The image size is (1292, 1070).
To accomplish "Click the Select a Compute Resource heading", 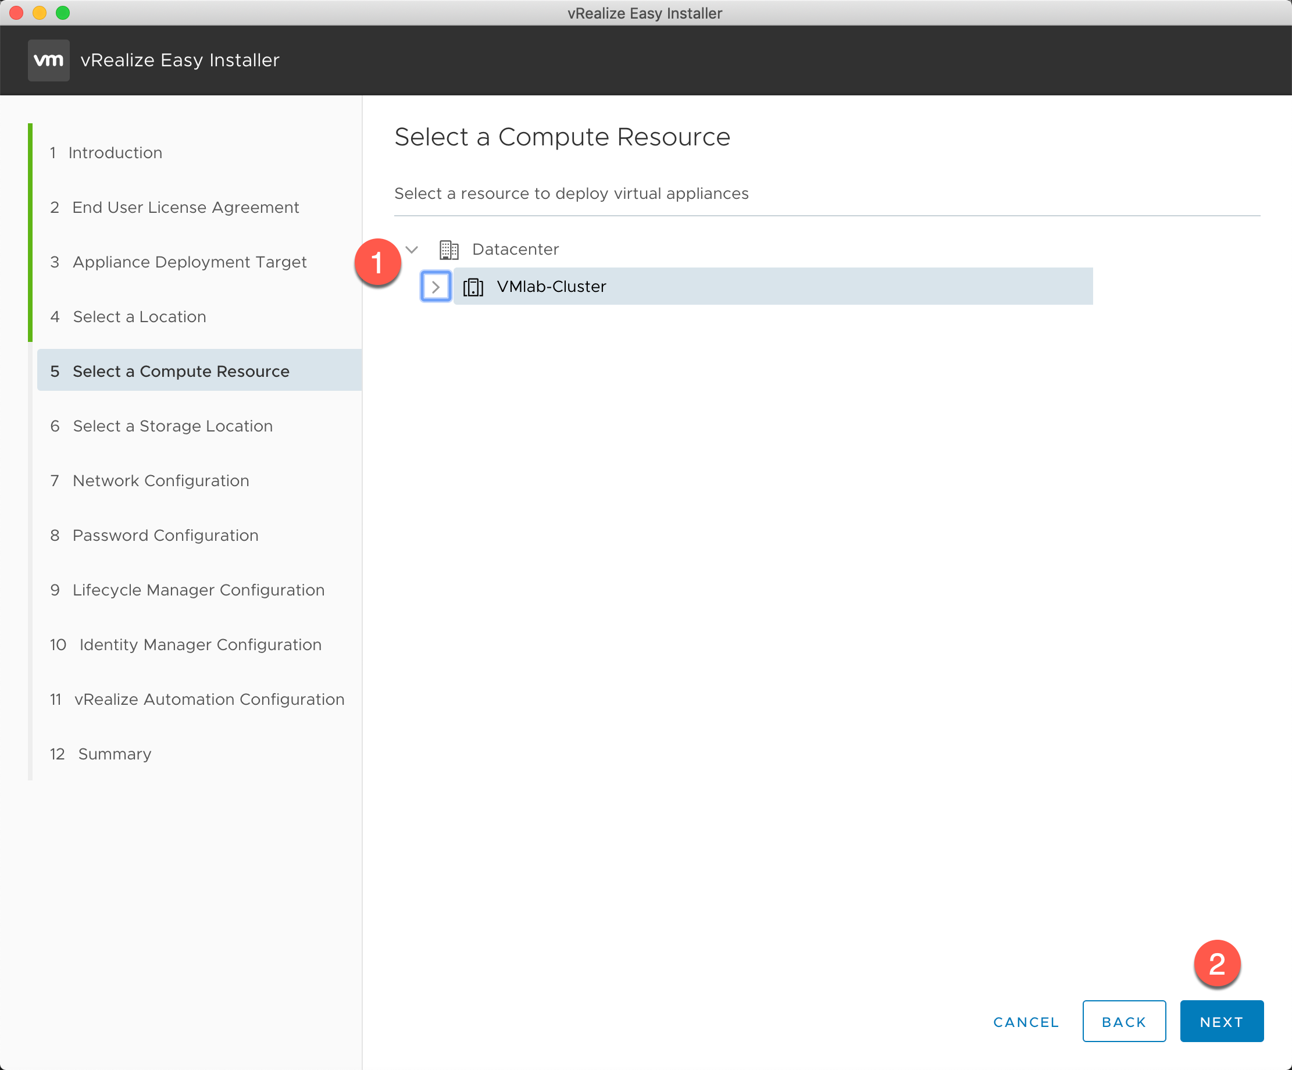I will coord(562,137).
